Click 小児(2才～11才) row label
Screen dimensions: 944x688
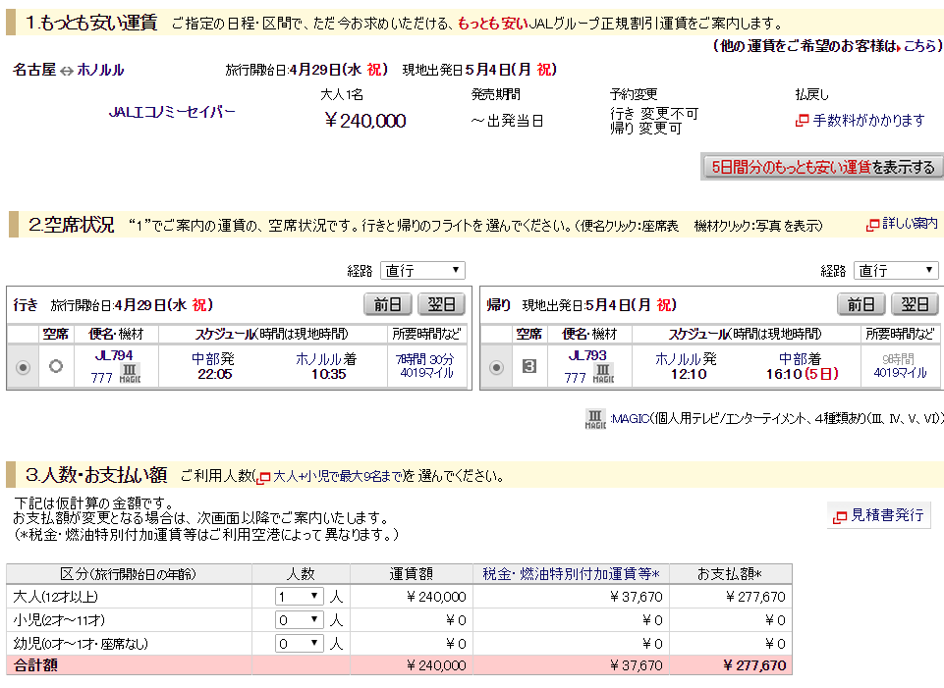point(58,620)
